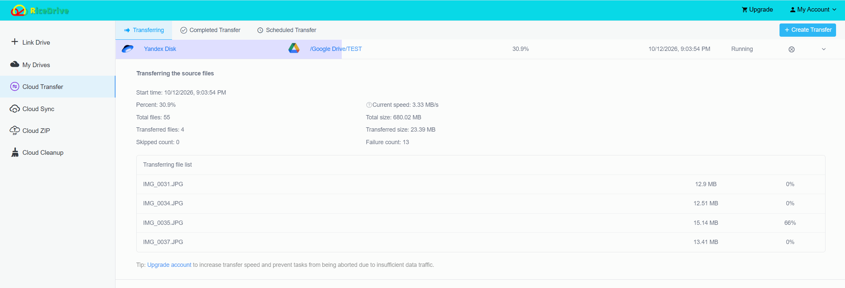
Task: Click the Yandex Disk icon
Action: coord(127,49)
